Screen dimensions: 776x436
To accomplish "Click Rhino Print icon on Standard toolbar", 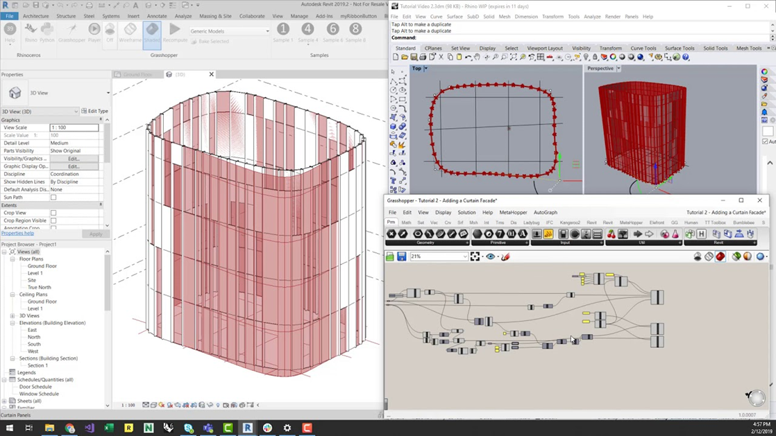I will pyautogui.click(x=423, y=58).
